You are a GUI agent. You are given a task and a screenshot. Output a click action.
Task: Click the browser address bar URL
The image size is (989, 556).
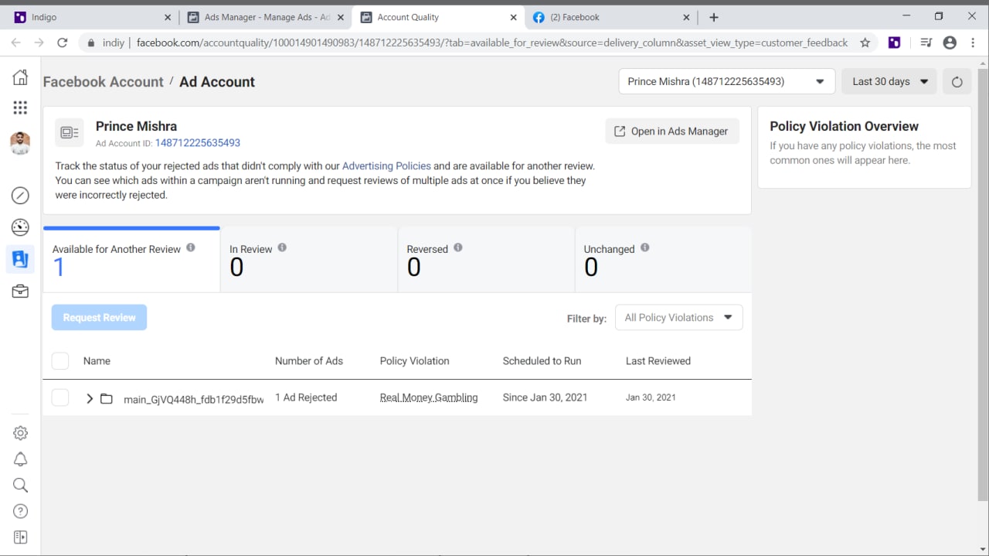pyautogui.click(x=492, y=43)
